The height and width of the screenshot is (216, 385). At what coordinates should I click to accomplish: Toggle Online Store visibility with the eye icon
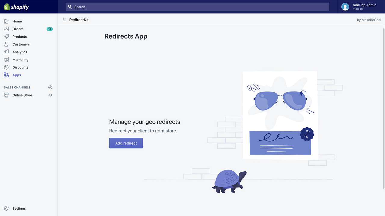pos(51,95)
